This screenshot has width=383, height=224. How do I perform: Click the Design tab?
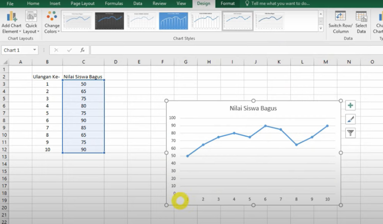point(203,3)
